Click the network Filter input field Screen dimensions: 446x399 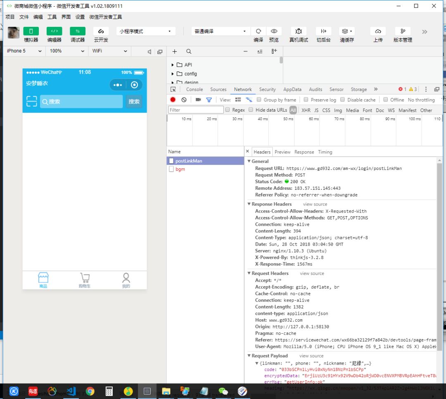coord(196,110)
